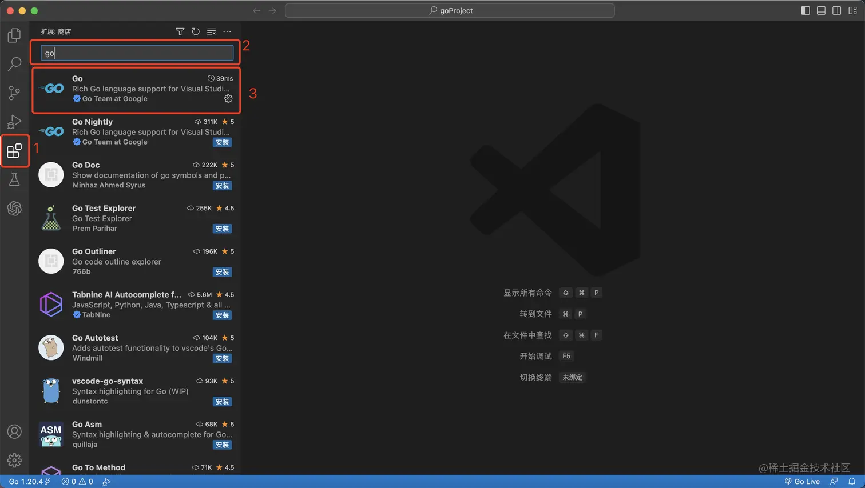865x488 pixels.
Task: Start Go Live server from status bar
Action: pos(802,482)
